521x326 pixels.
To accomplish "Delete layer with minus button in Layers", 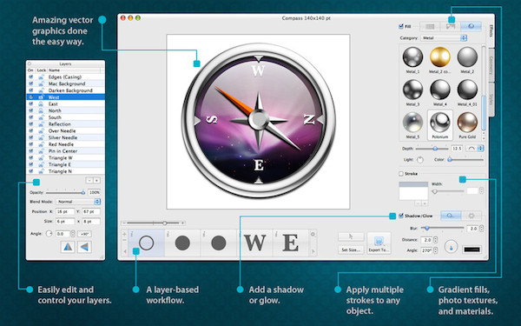I will [x=89, y=180].
